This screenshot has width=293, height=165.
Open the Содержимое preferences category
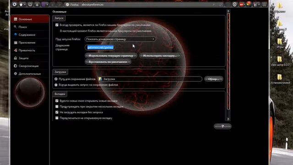[x=30, y=35]
